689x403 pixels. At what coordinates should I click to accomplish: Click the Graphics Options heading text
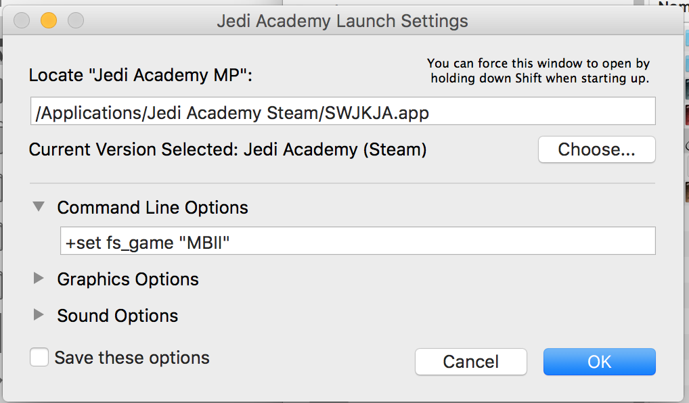pyautogui.click(x=128, y=279)
